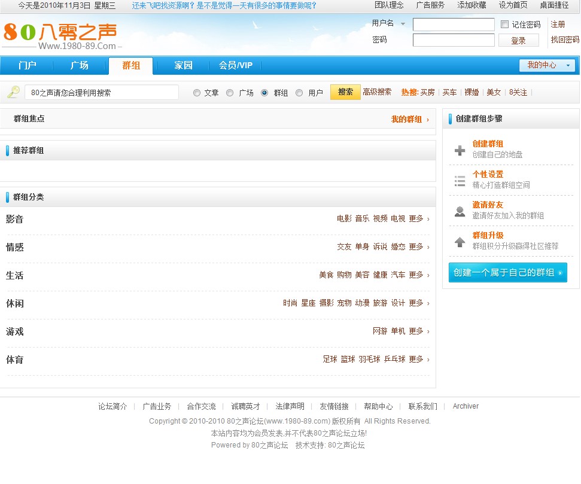Expand 更多 in the 游戏 category
This screenshot has width=581, height=484.
click(419, 331)
